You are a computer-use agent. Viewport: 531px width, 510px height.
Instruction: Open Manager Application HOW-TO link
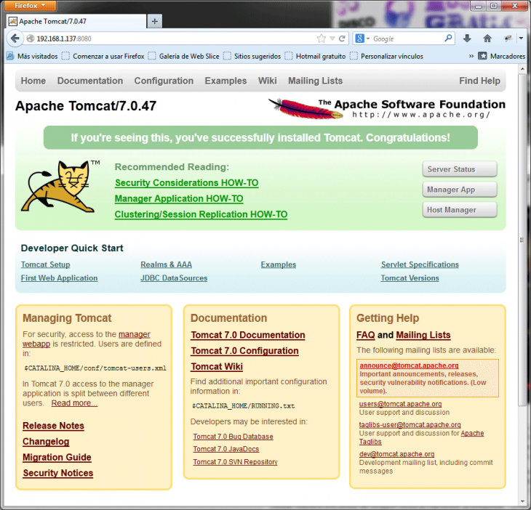point(179,198)
